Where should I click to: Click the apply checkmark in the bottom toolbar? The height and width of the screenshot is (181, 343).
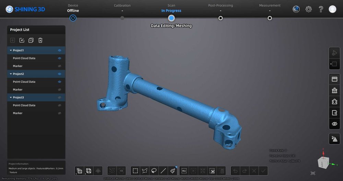(263, 171)
